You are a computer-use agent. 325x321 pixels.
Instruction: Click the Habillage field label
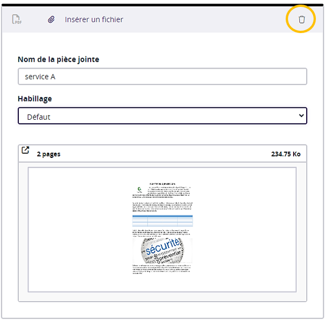click(35, 99)
